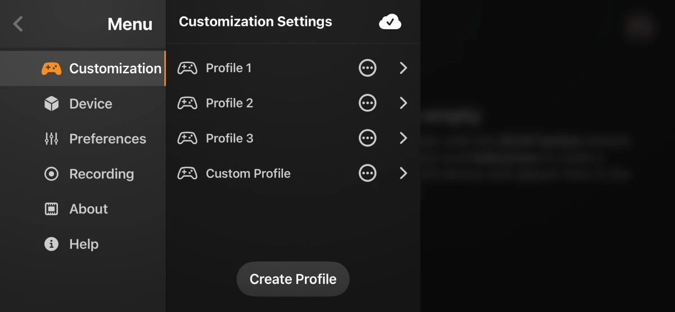
Task: Open the more options for Profile 2
Action: (367, 103)
